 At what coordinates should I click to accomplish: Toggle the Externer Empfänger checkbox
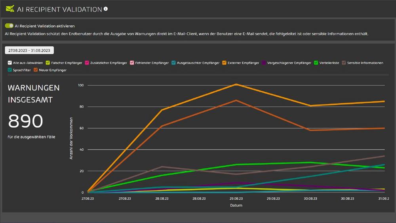224,63
